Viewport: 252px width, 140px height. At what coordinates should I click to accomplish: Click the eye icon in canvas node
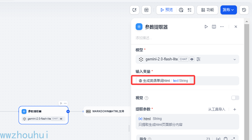tap(61, 119)
